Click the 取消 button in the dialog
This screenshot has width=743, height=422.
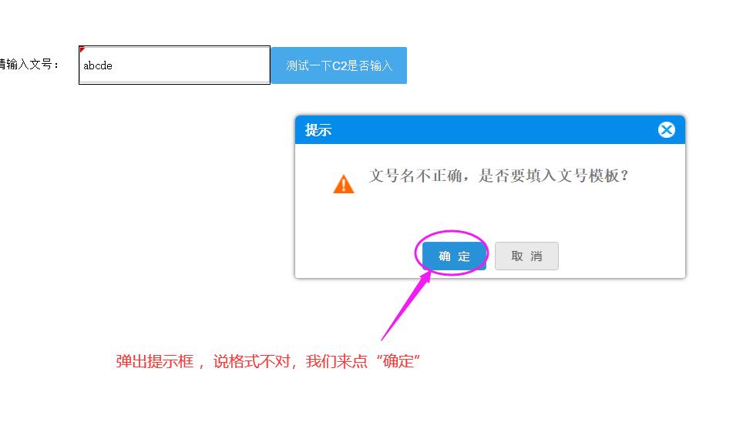pos(526,256)
